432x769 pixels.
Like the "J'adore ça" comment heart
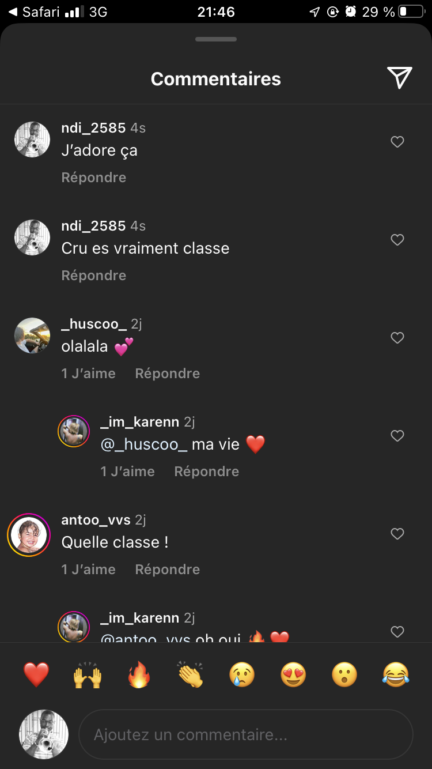click(x=397, y=142)
